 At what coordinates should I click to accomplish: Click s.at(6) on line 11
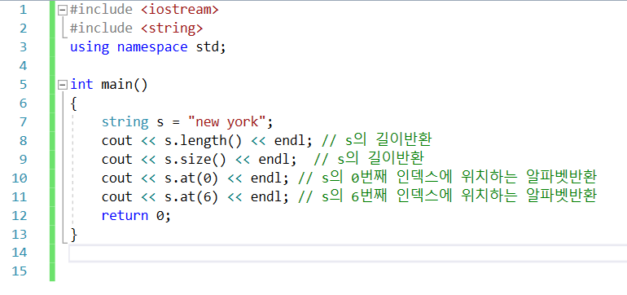click(x=191, y=197)
